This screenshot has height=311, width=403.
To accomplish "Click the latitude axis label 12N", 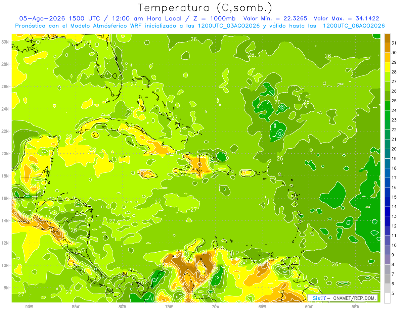I will point(5,243).
